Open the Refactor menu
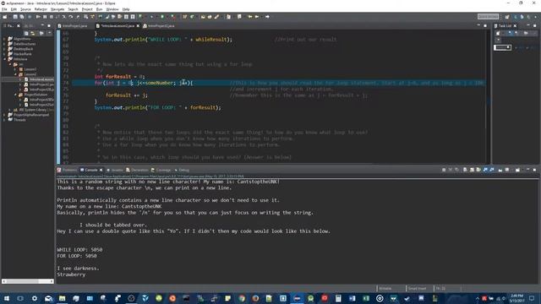The width and height of the screenshot is (541, 304). coord(41,9)
